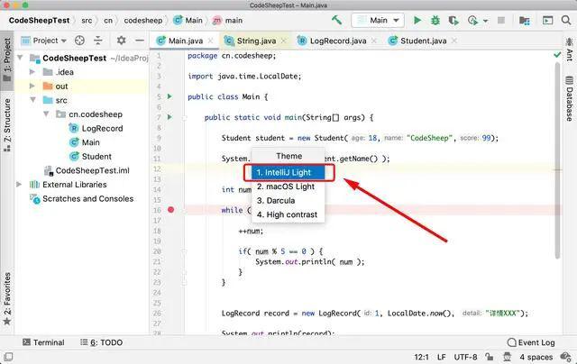
Task: Choose macOS Light theme
Action: click(x=288, y=187)
